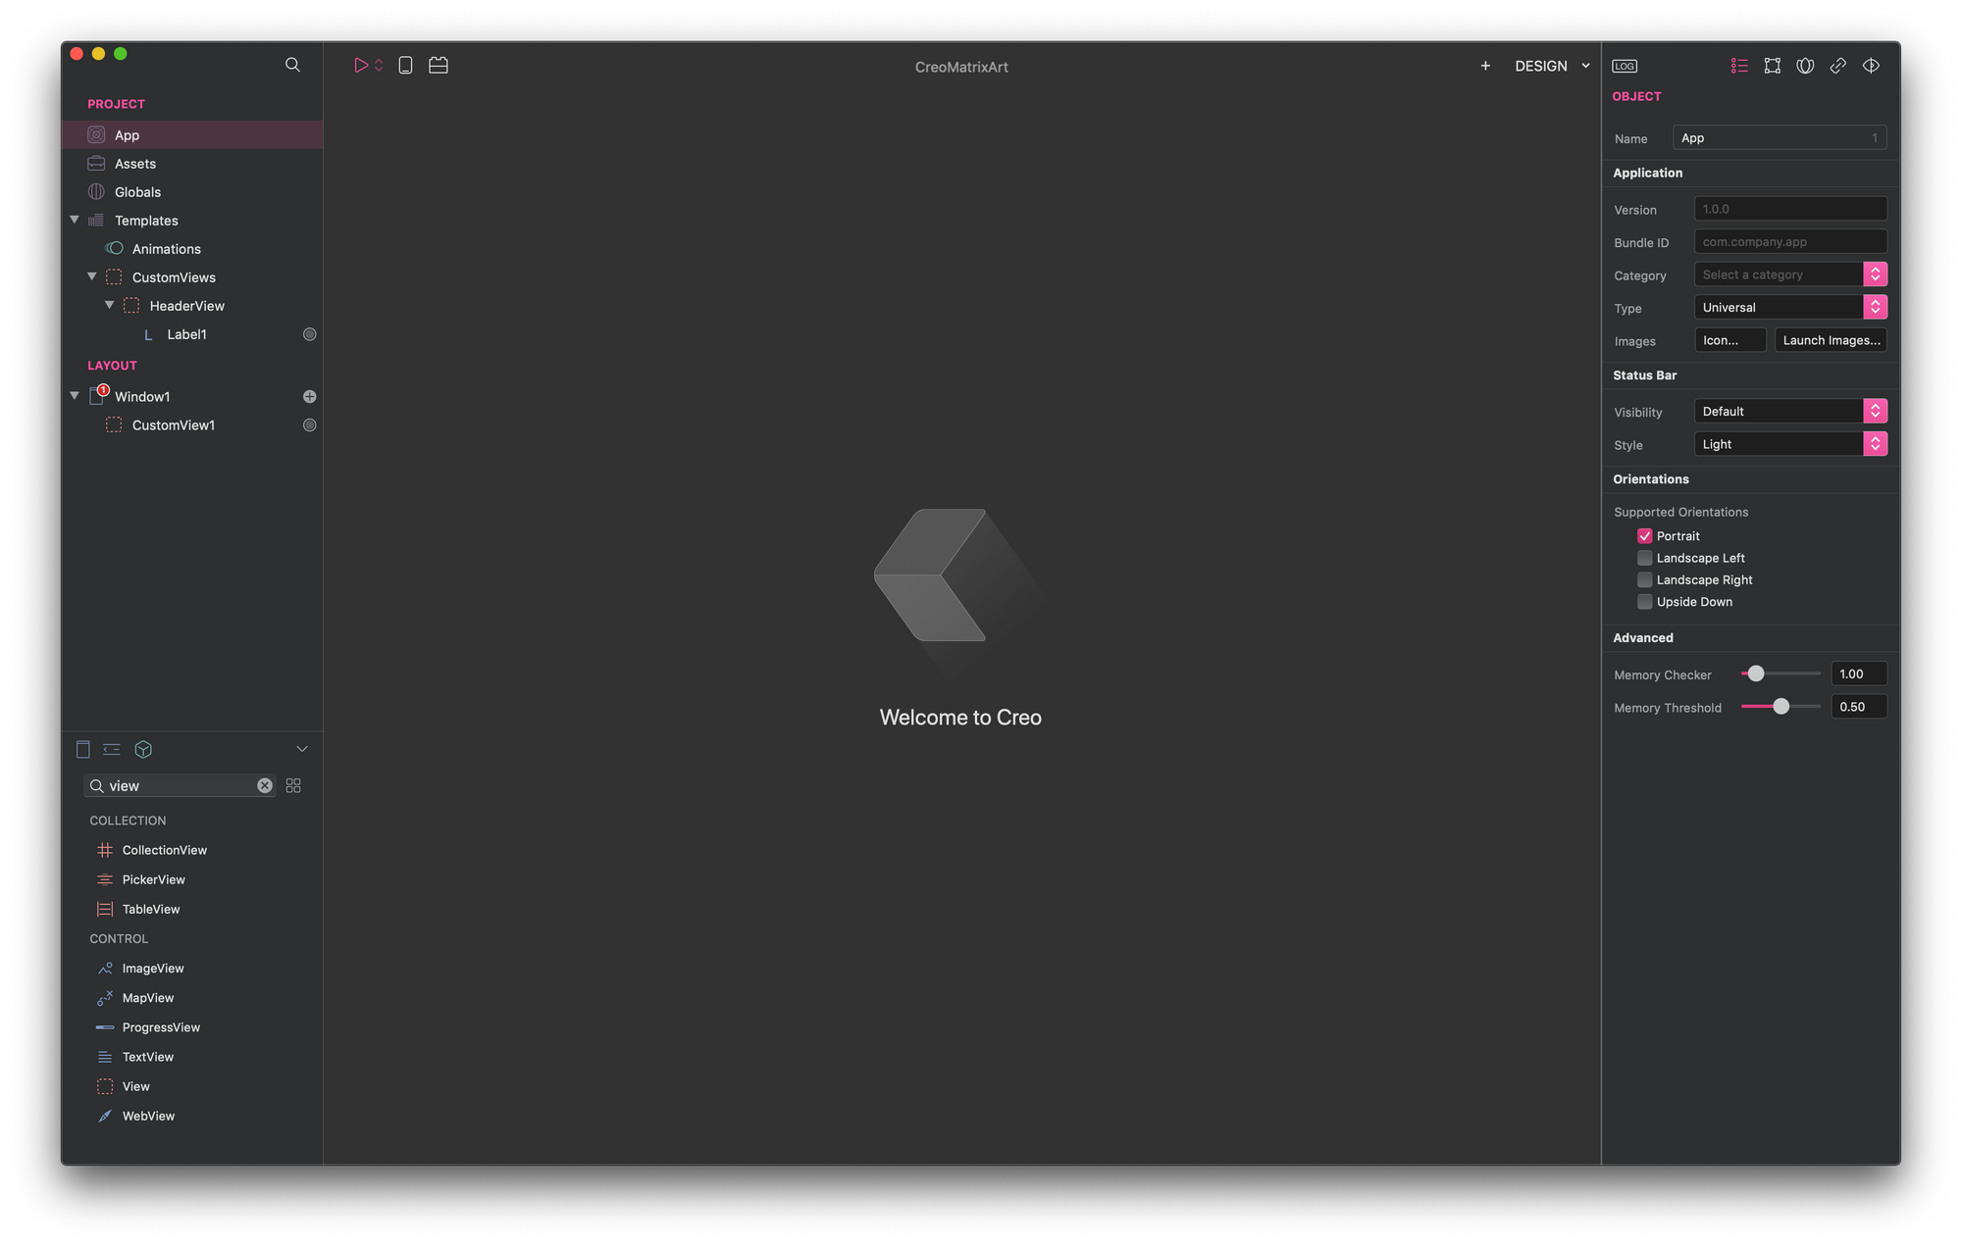This screenshot has height=1246, width=1962.
Task: Select the grid view toggle icon
Action: click(x=293, y=784)
